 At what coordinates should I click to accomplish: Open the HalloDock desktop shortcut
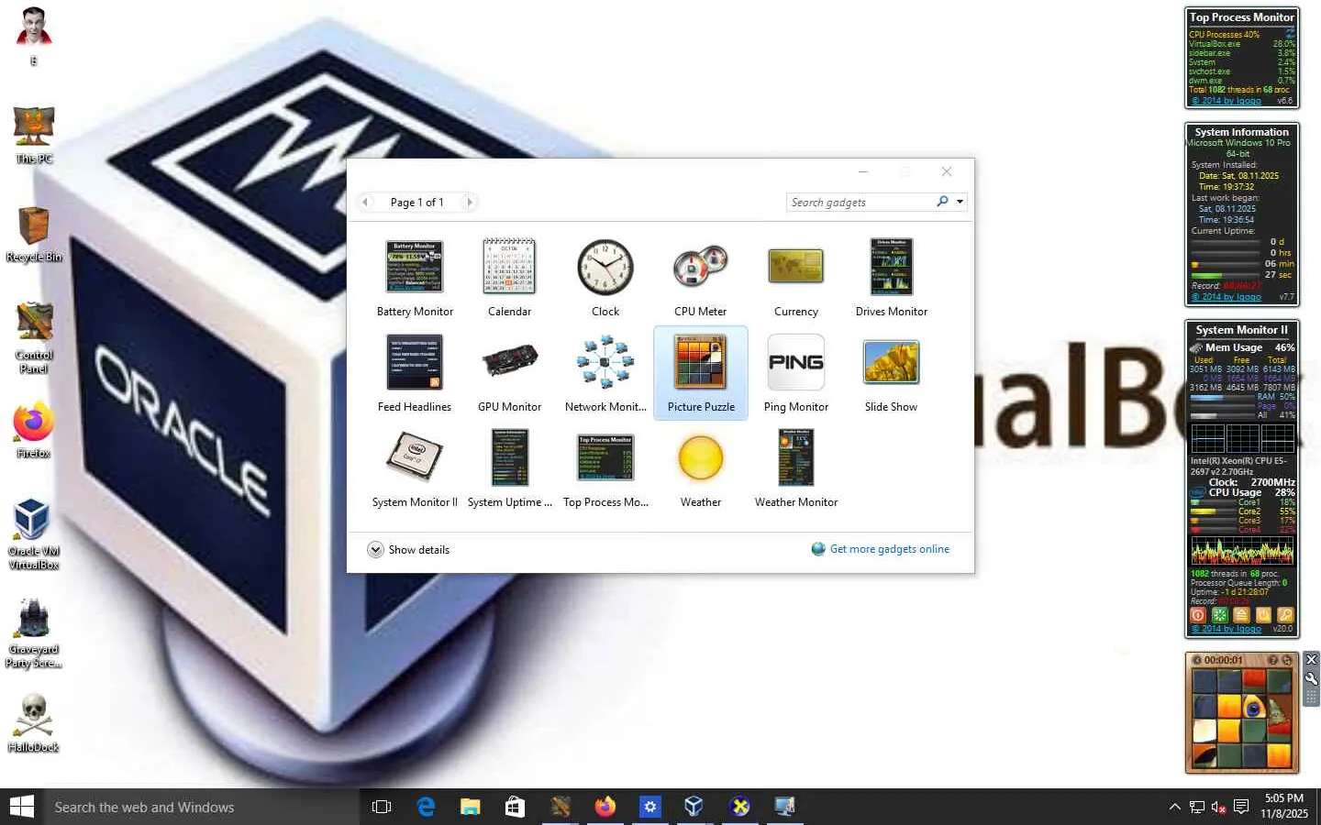[x=34, y=723]
